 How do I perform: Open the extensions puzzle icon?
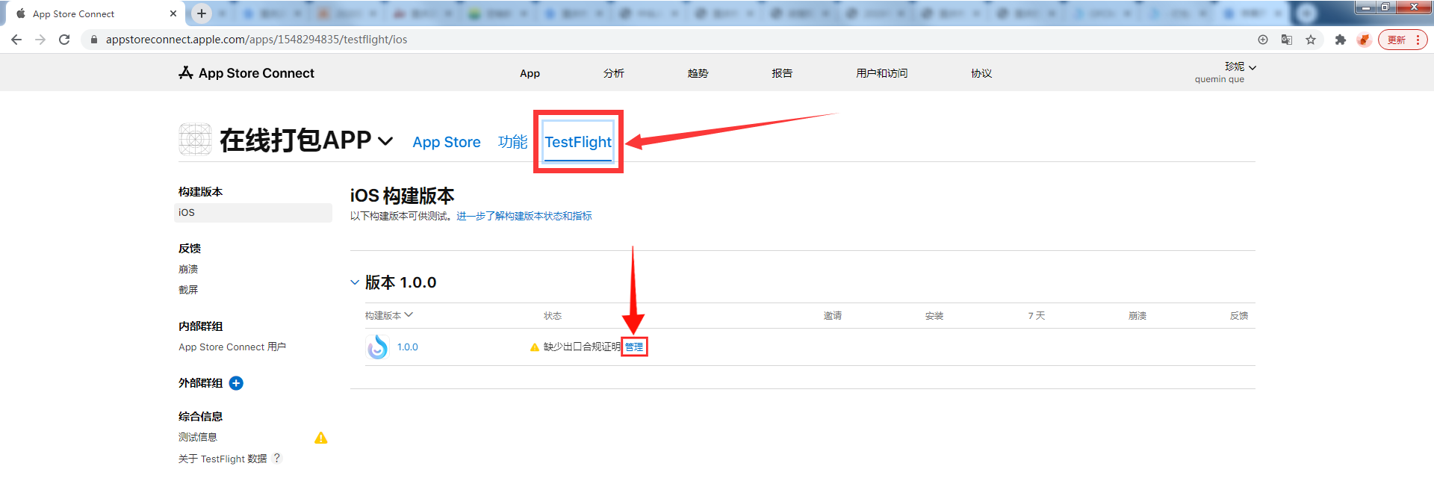tap(1341, 40)
